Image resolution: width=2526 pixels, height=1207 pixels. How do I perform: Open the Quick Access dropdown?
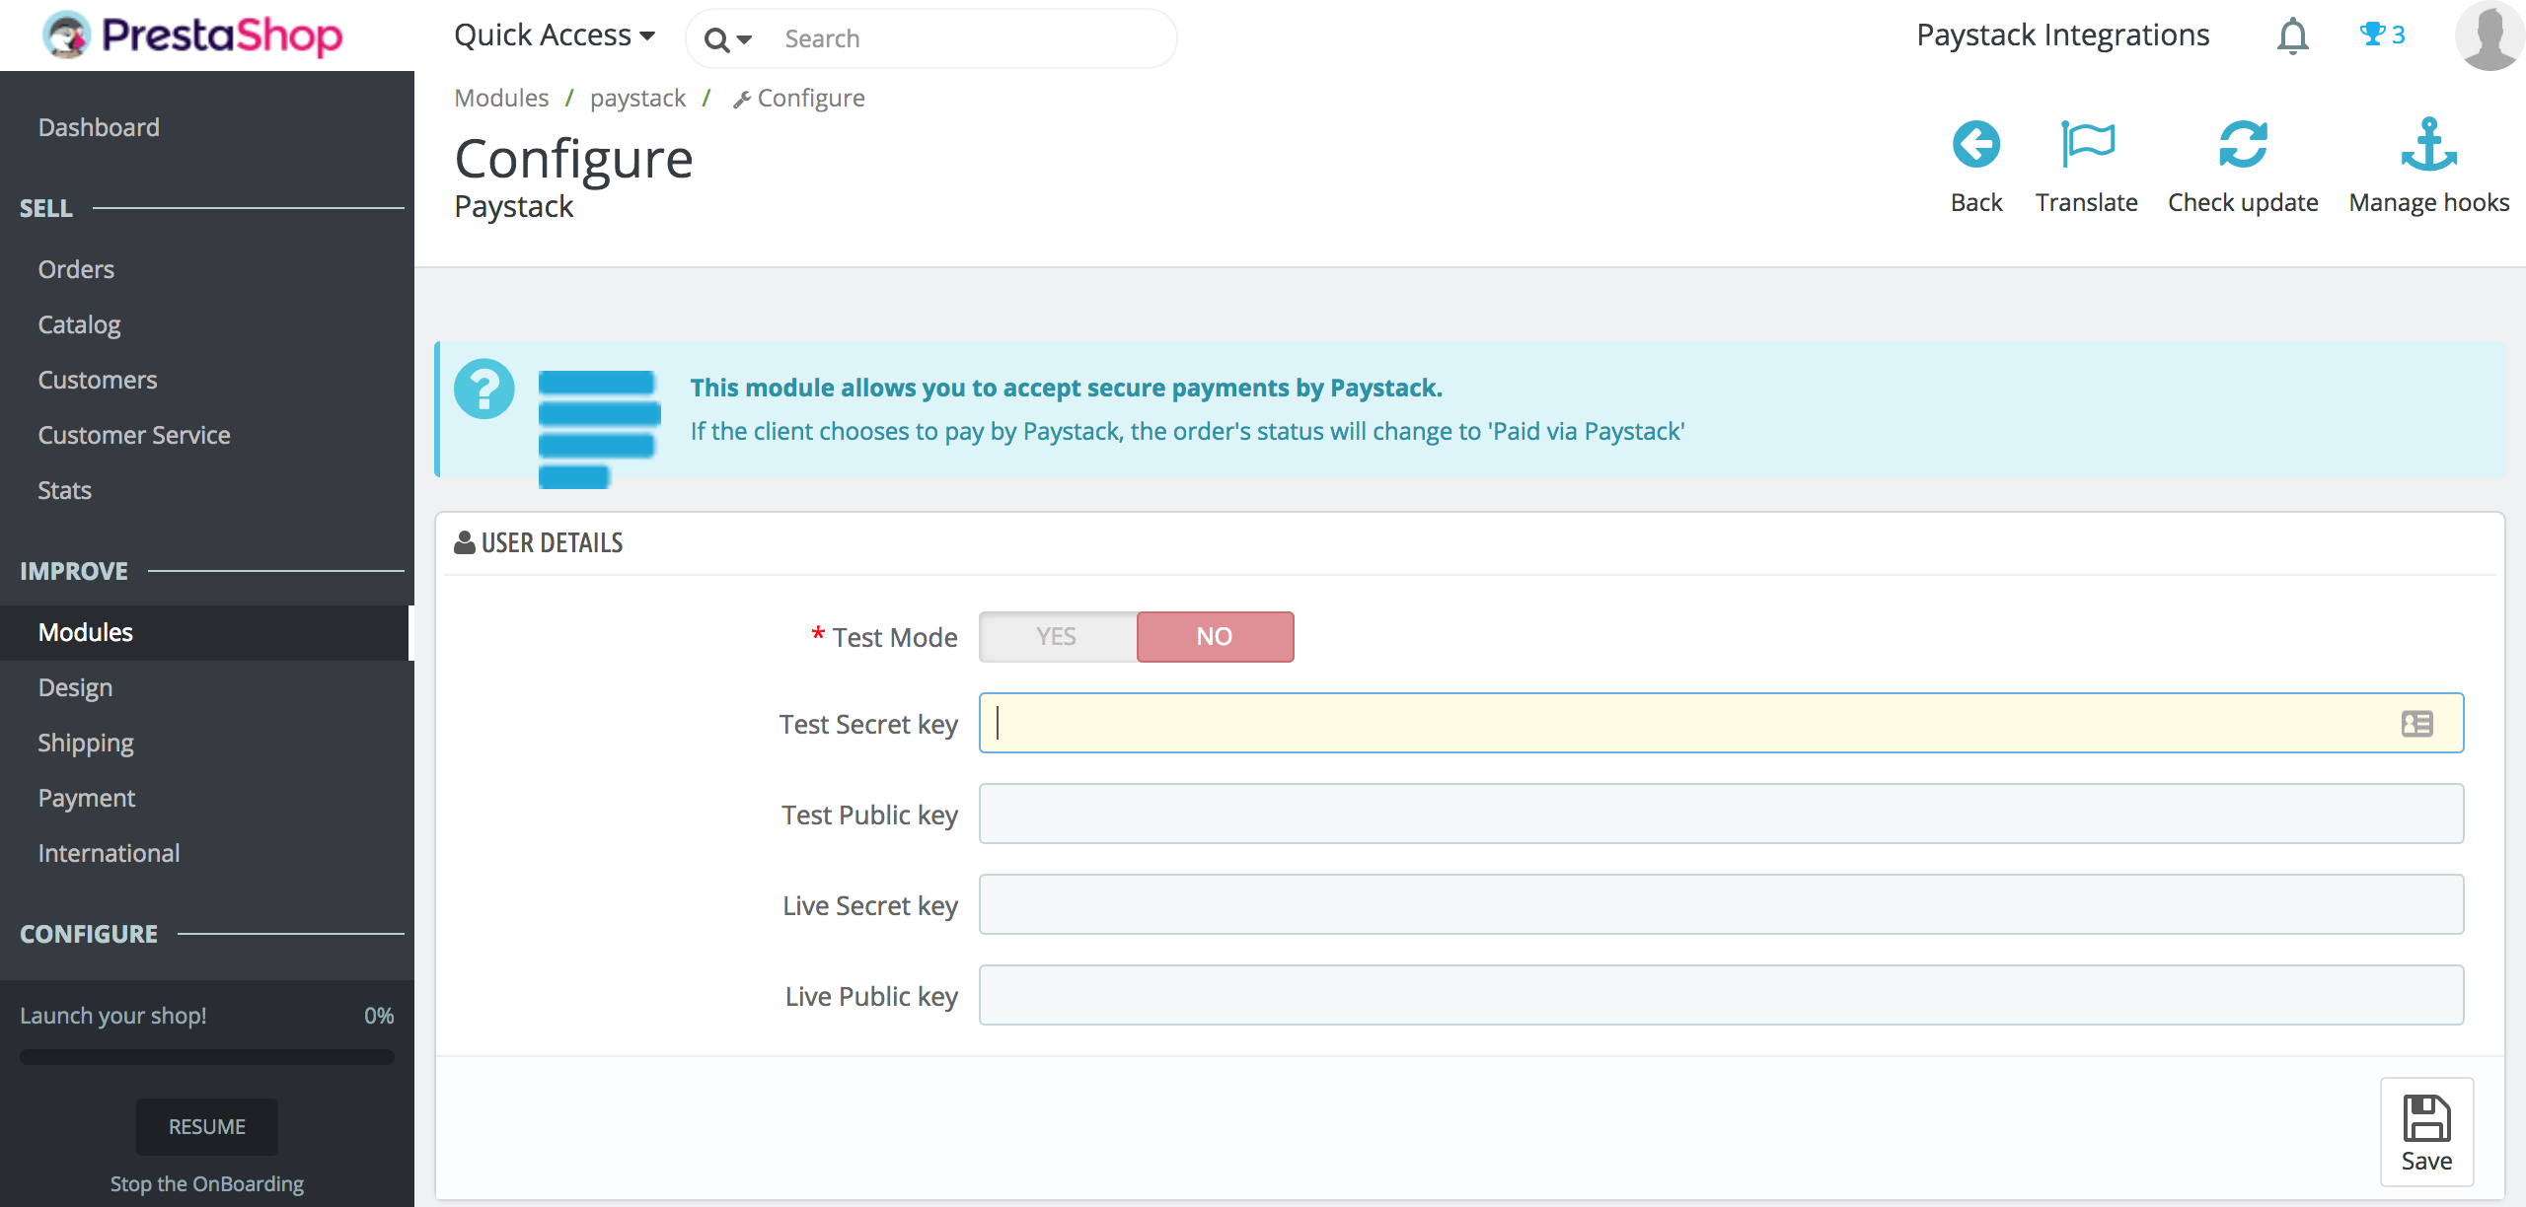point(556,35)
